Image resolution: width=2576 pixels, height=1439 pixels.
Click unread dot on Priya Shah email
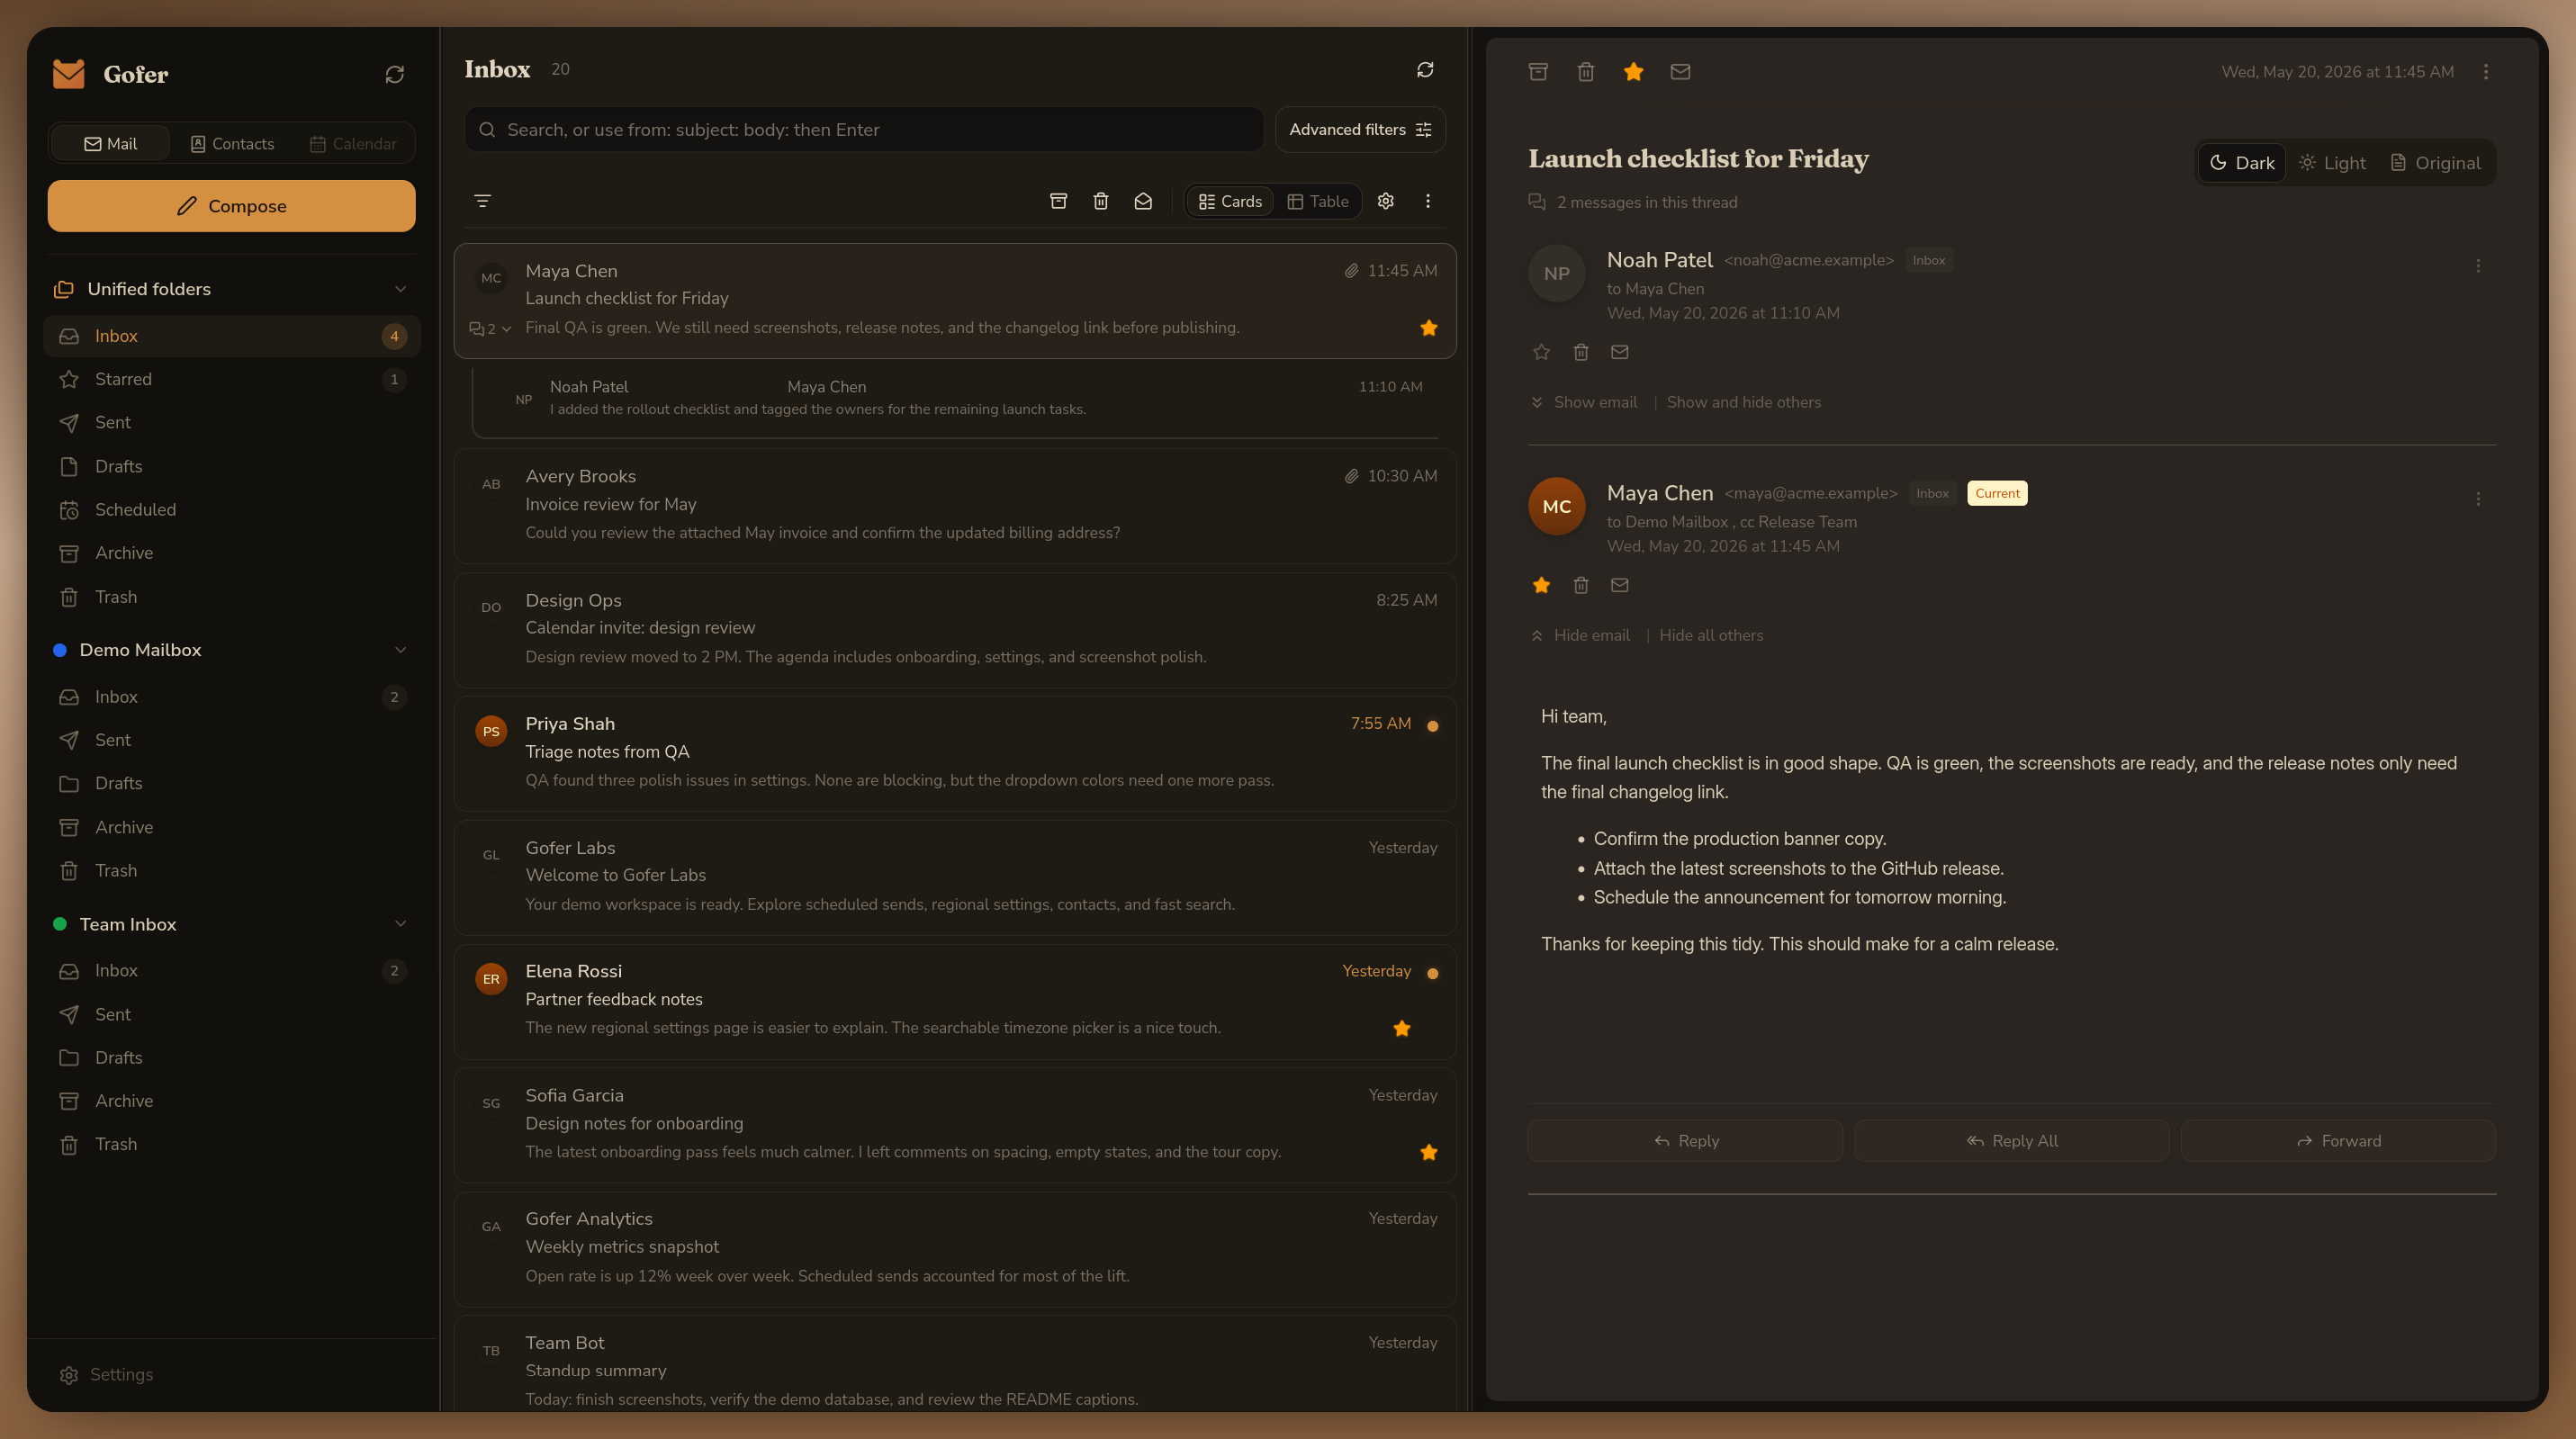click(x=1432, y=726)
